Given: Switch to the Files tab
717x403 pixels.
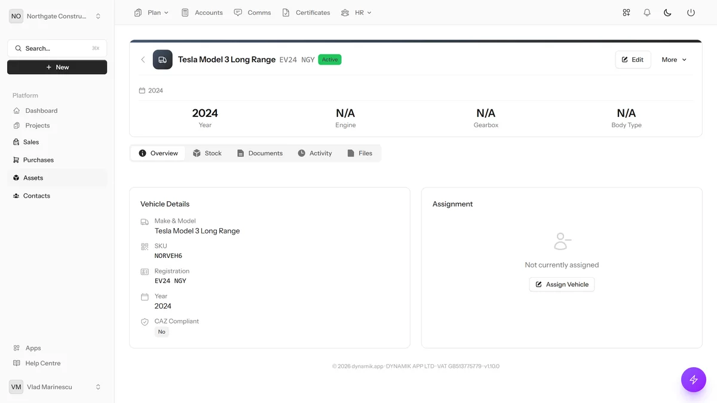Looking at the screenshot, I should pyautogui.click(x=360, y=153).
